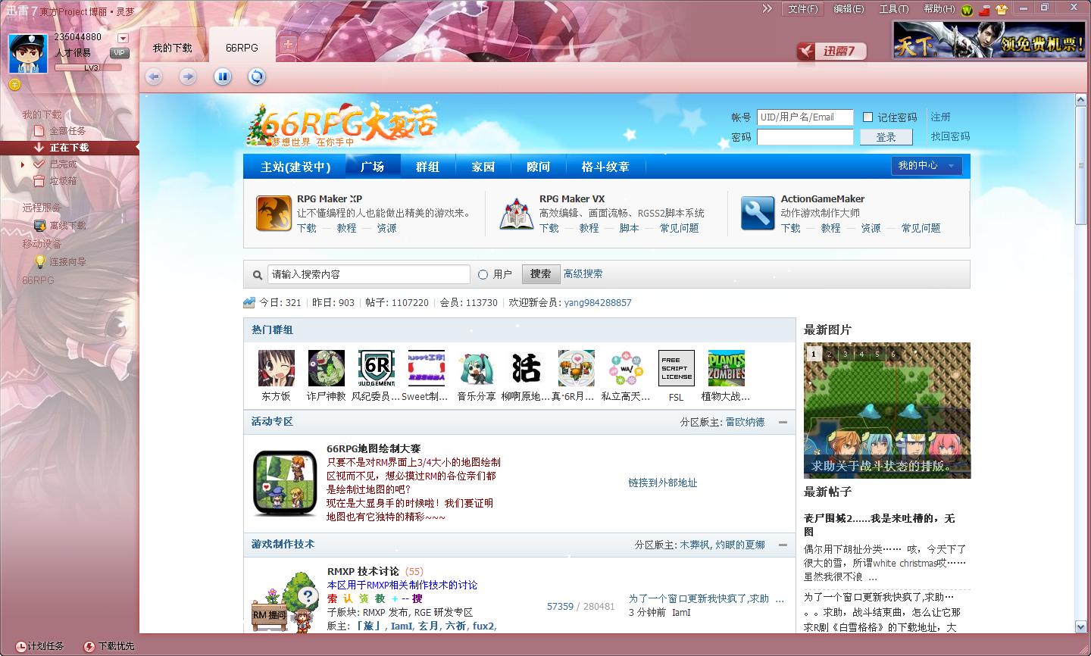Viewport: 1091px width, 656px height.
Task: Pause page loading with the pause button
Action: coord(222,77)
